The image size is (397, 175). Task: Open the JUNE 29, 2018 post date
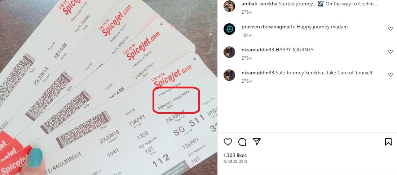click(x=235, y=162)
